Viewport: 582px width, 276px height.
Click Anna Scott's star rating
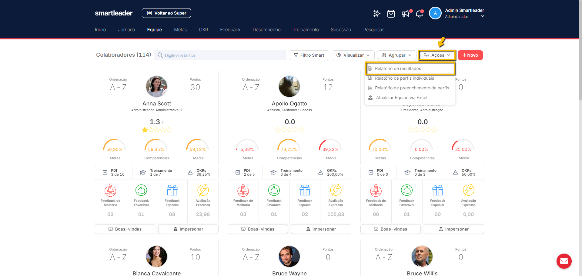pyautogui.click(x=157, y=130)
